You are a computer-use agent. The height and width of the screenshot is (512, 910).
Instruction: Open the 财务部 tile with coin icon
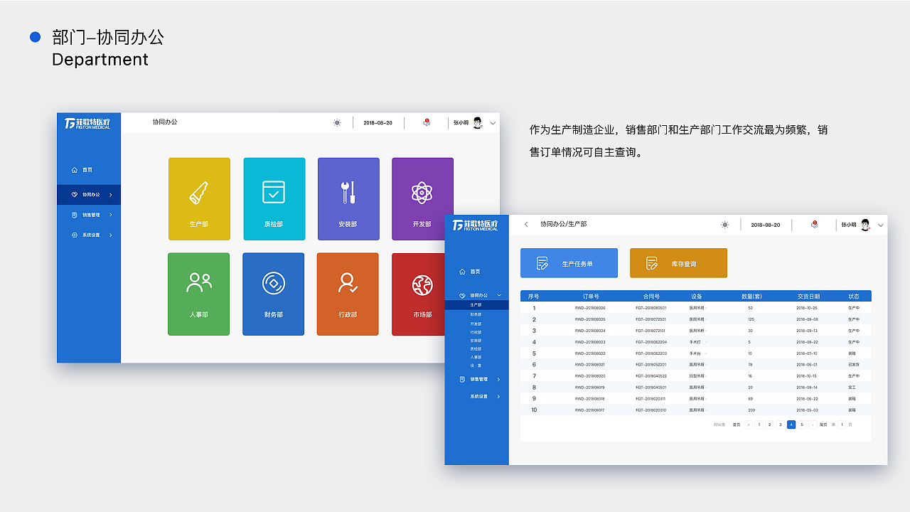click(x=274, y=294)
